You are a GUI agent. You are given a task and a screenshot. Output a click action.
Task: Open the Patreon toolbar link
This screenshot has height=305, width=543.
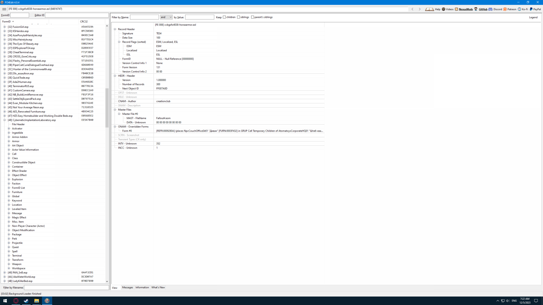(505, 9)
